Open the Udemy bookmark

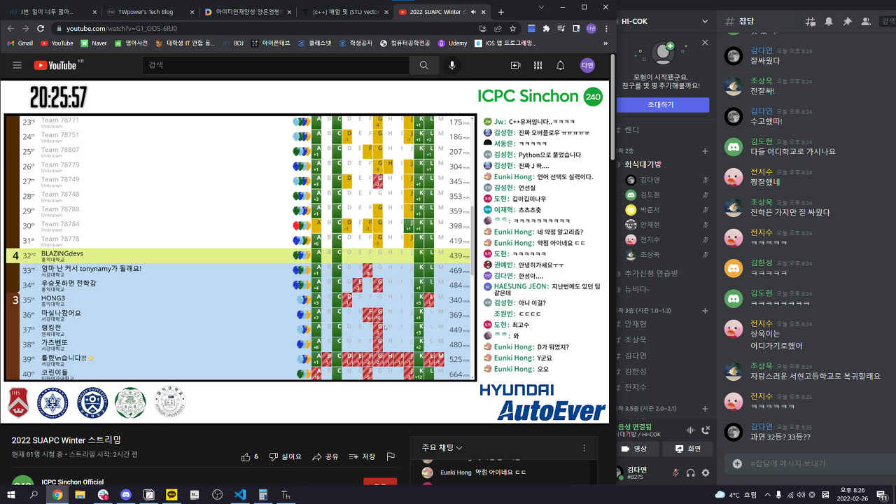[452, 43]
